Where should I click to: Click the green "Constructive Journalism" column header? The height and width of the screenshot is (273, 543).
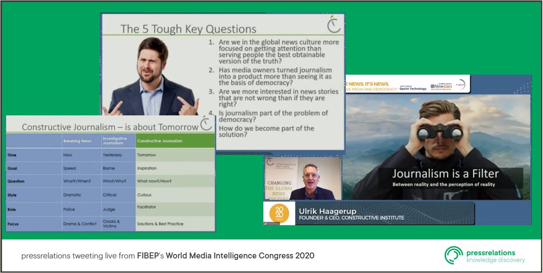click(175, 141)
